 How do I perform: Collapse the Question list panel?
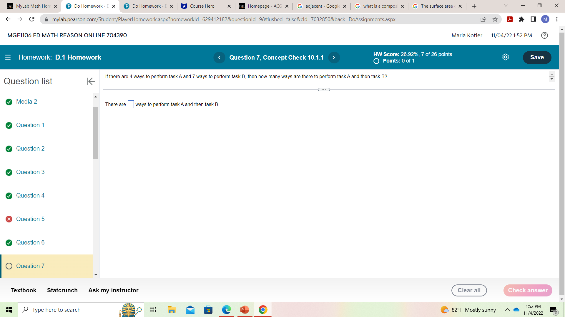90,81
